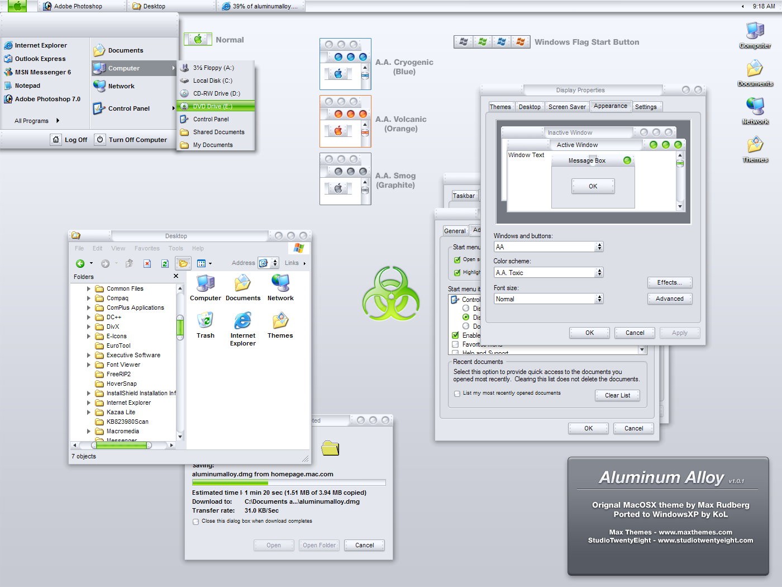Click the download progress bar
This screenshot has height=587, width=782.
pos(289,482)
